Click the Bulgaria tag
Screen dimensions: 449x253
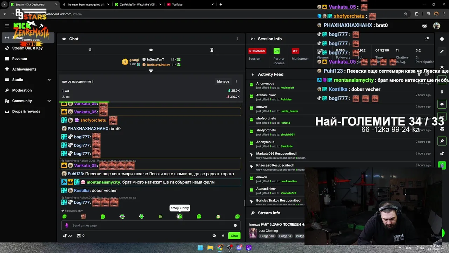tap(285, 236)
